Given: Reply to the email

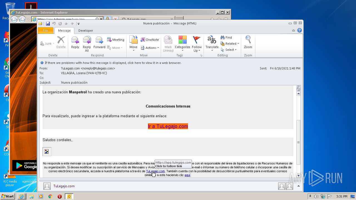Looking at the screenshot, I should (75, 42).
